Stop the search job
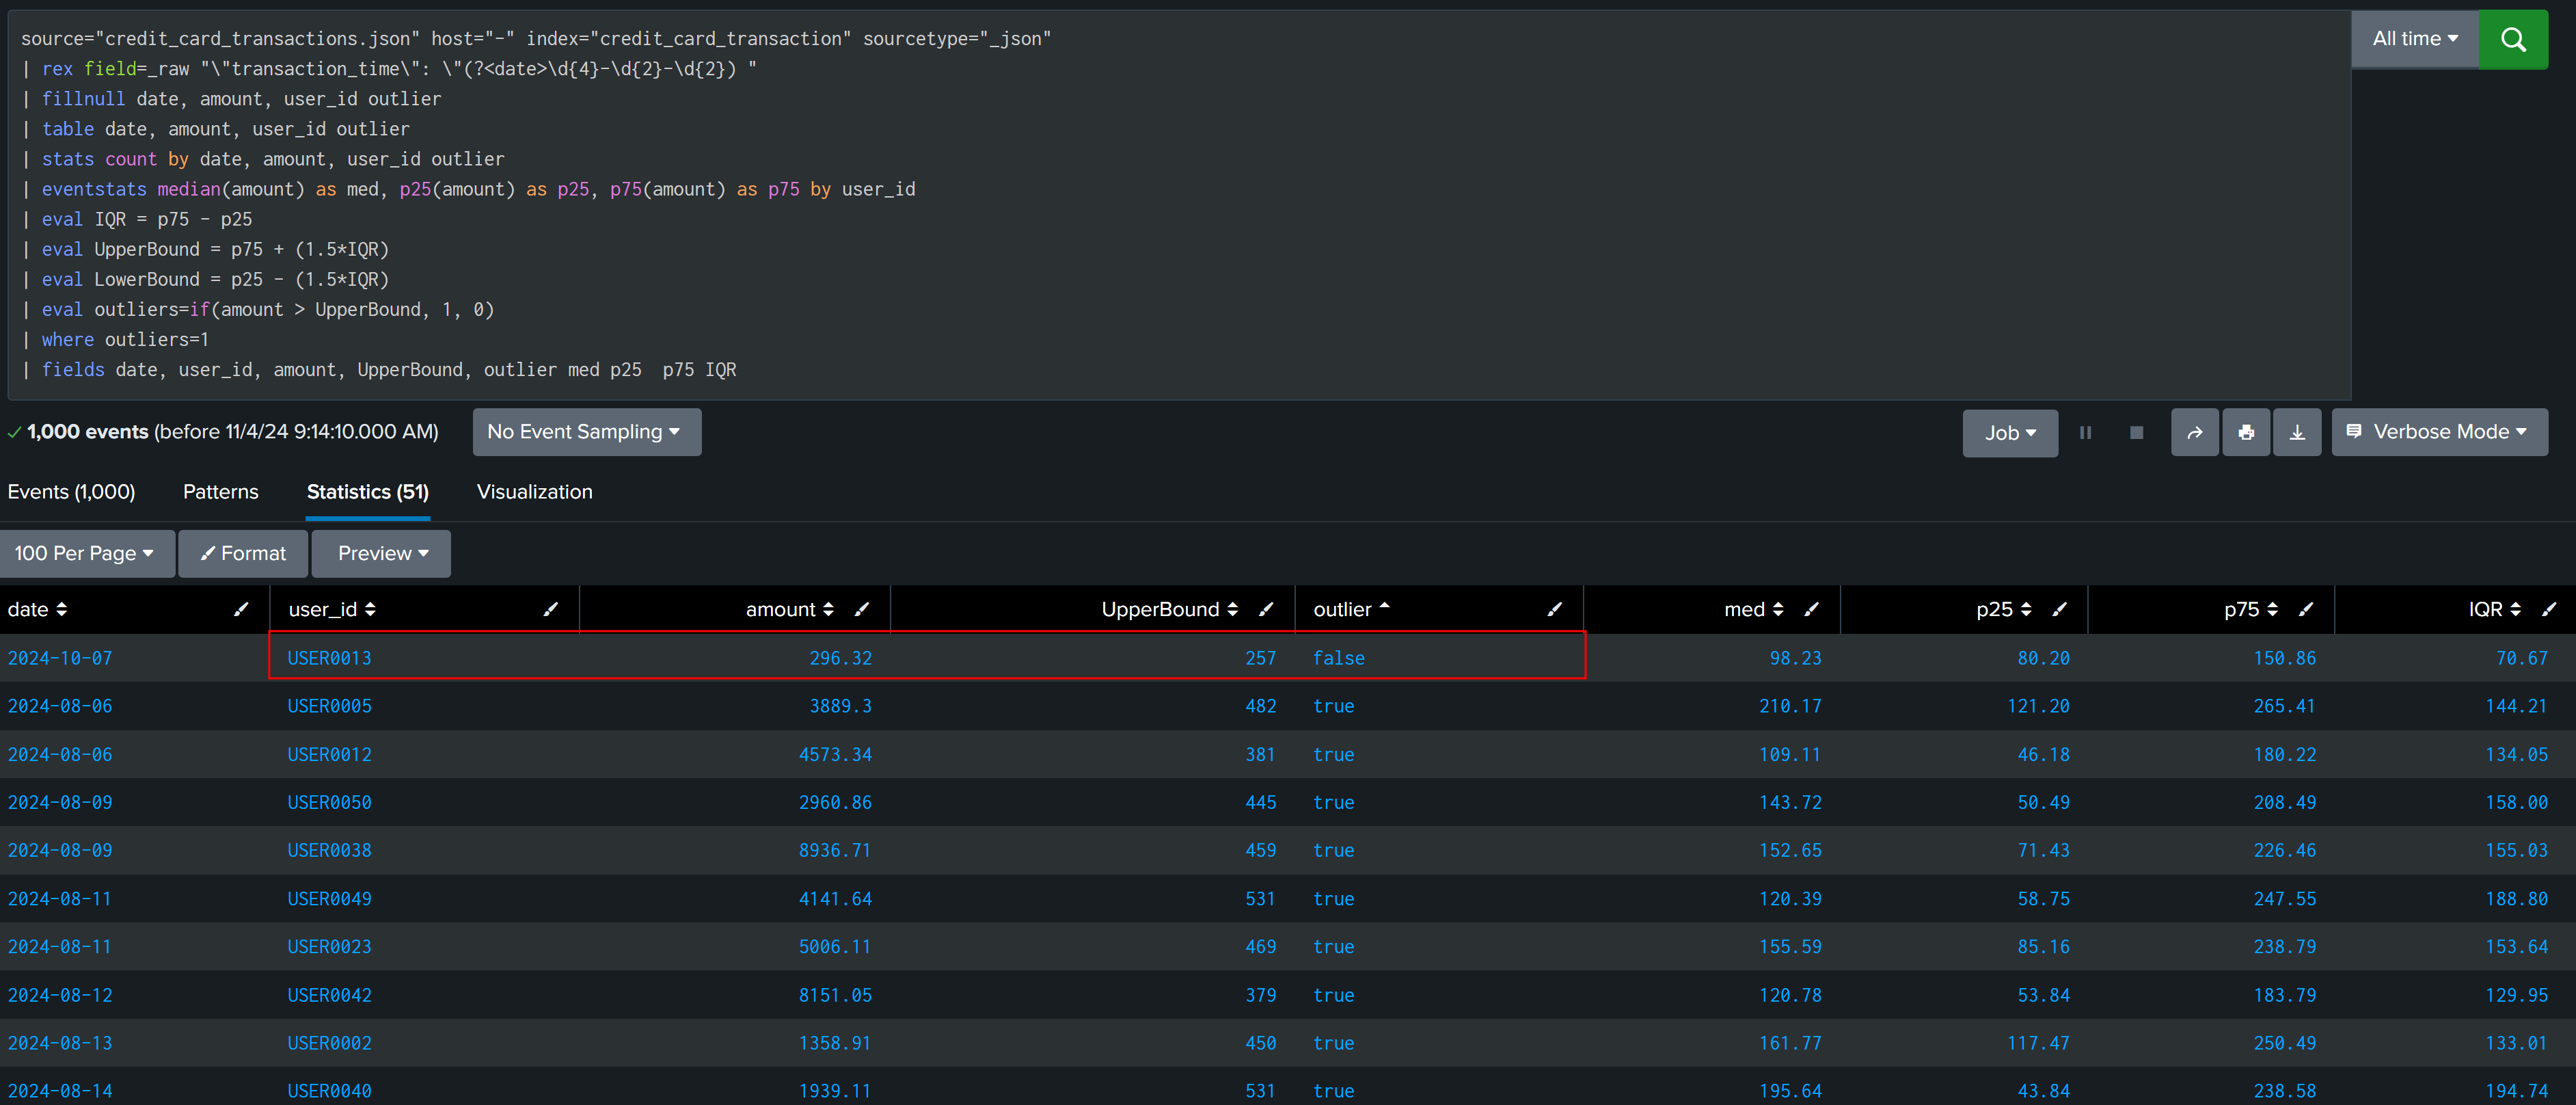The image size is (2576, 1105). tap(2136, 432)
